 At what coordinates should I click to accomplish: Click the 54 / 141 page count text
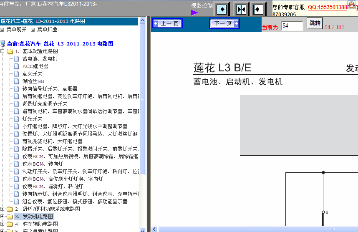[x=334, y=27]
